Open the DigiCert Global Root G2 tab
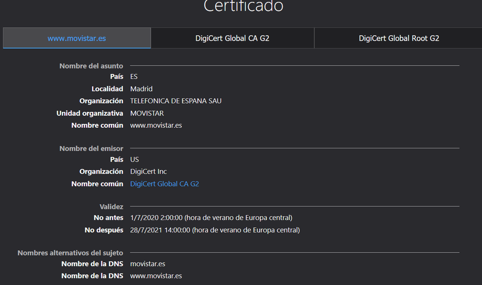This screenshot has height=285, width=482. click(x=398, y=38)
